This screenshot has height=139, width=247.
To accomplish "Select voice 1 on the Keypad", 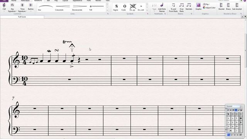I will pos(229,135).
